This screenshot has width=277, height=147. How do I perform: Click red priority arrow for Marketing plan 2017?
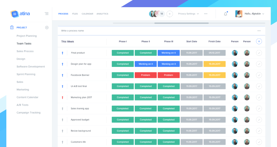pyautogui.click(x=62, y=97)
